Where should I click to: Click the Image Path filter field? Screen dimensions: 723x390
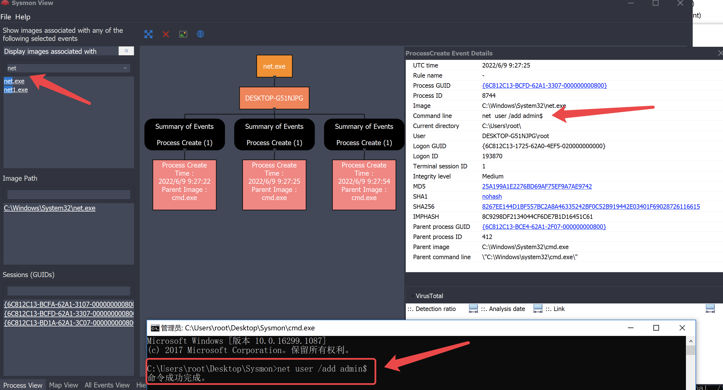(68, 194)
